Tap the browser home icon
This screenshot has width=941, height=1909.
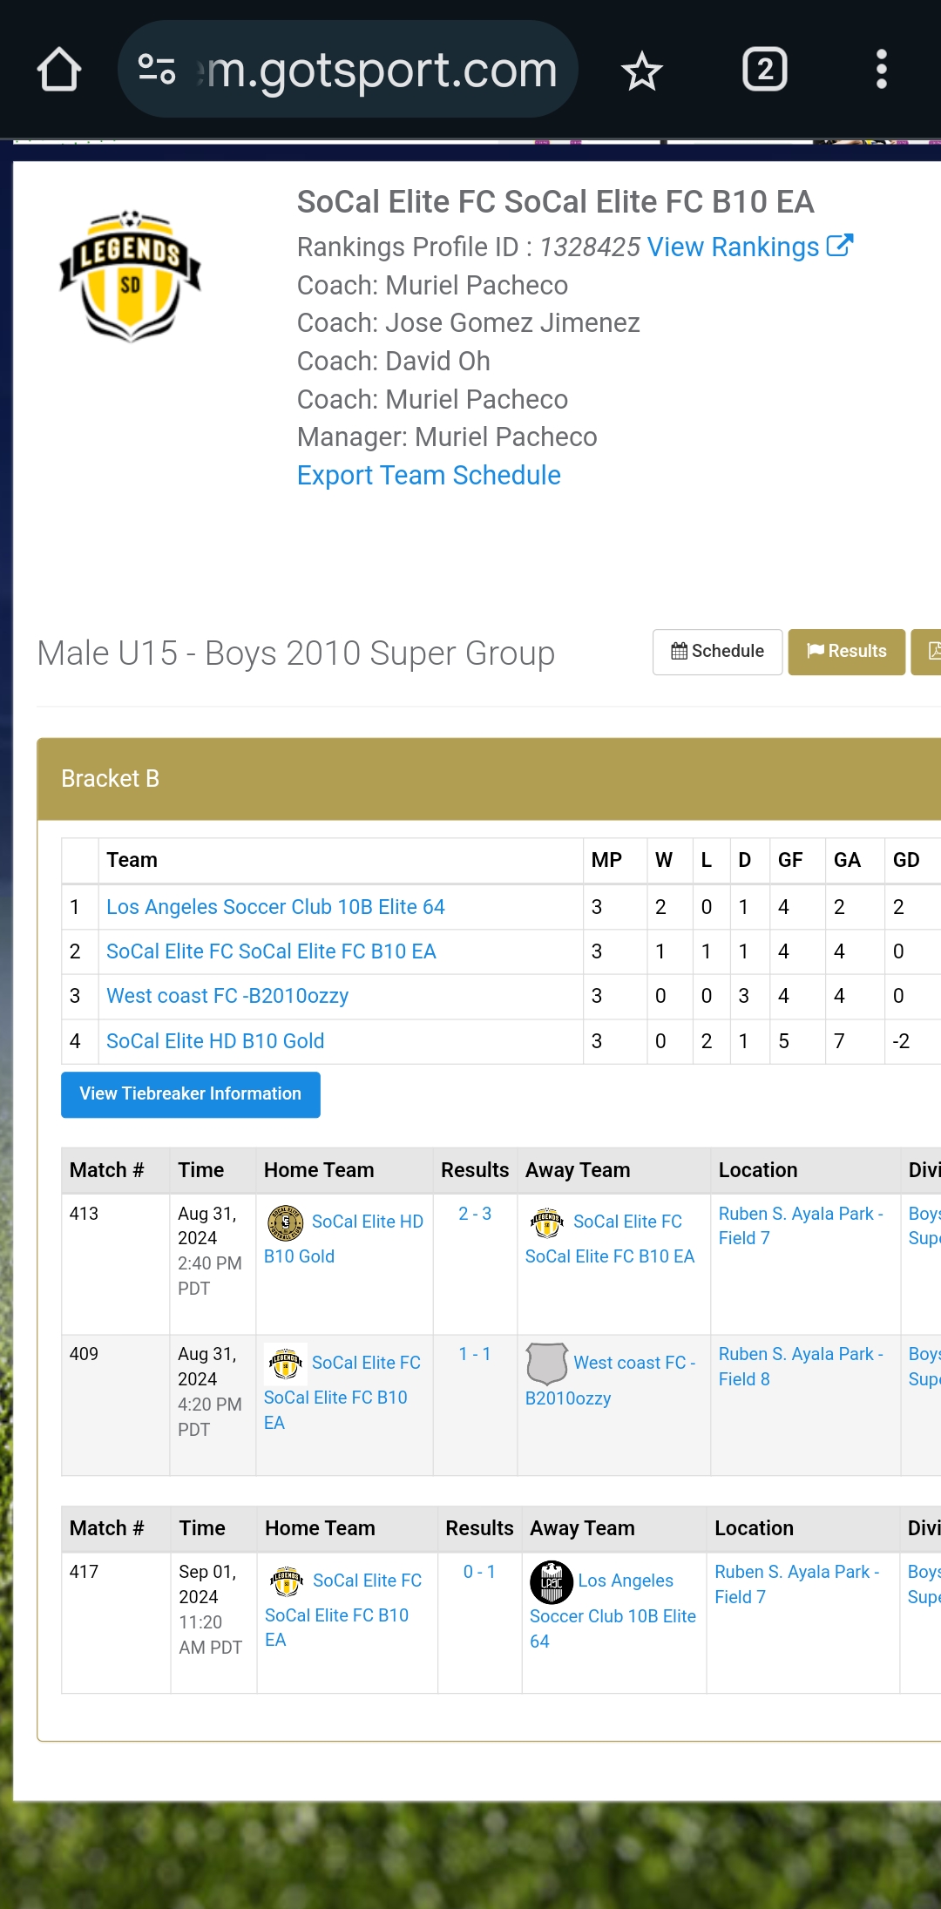click(59, 70)
